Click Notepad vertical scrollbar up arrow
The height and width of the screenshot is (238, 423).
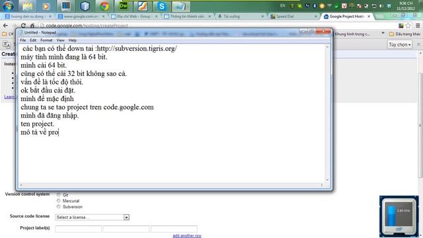327,47
